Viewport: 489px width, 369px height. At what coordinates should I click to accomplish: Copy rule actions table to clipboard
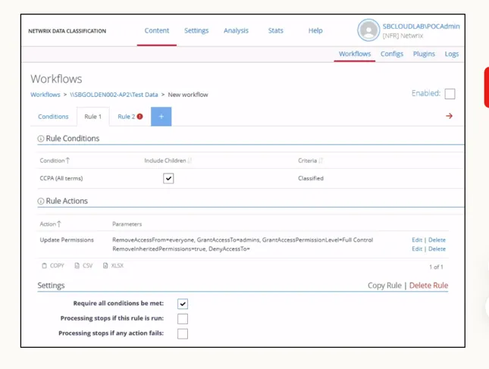(x=53, y=265)
